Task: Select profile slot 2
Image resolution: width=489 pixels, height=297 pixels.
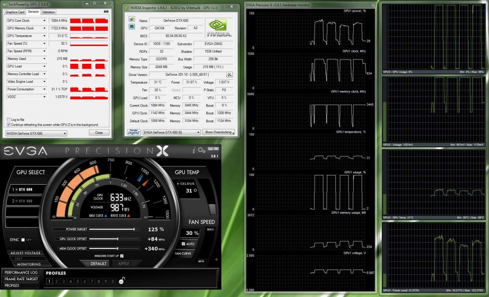Action: click(56, 281)
